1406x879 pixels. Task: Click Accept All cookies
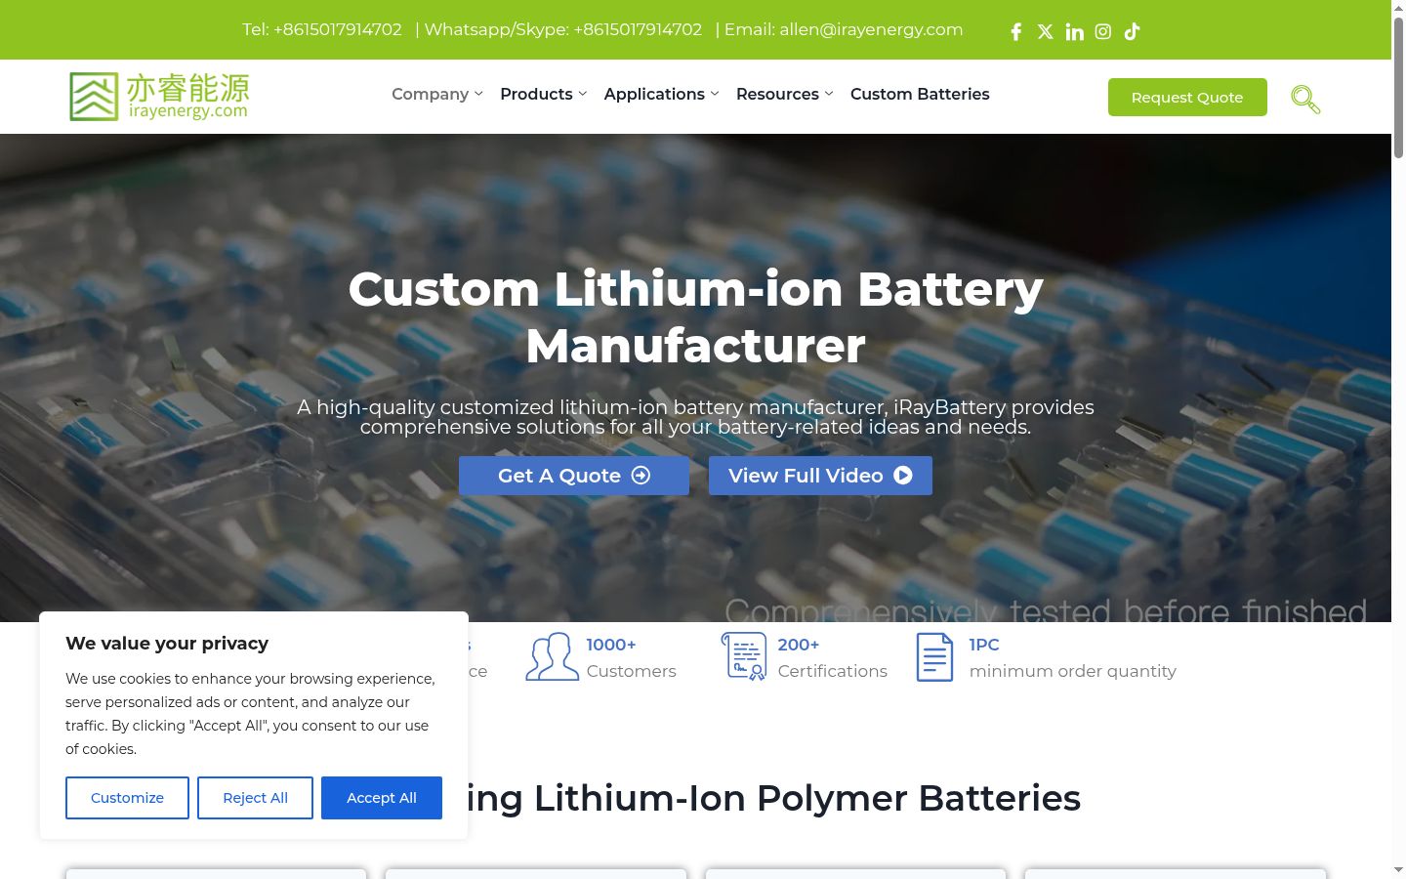(382, 798)
